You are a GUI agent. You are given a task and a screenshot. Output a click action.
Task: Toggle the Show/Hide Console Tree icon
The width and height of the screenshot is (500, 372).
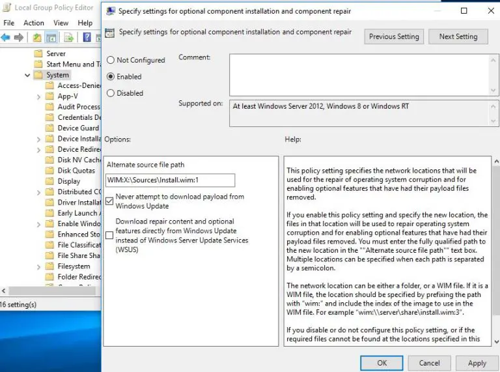[x=51, y=38]
